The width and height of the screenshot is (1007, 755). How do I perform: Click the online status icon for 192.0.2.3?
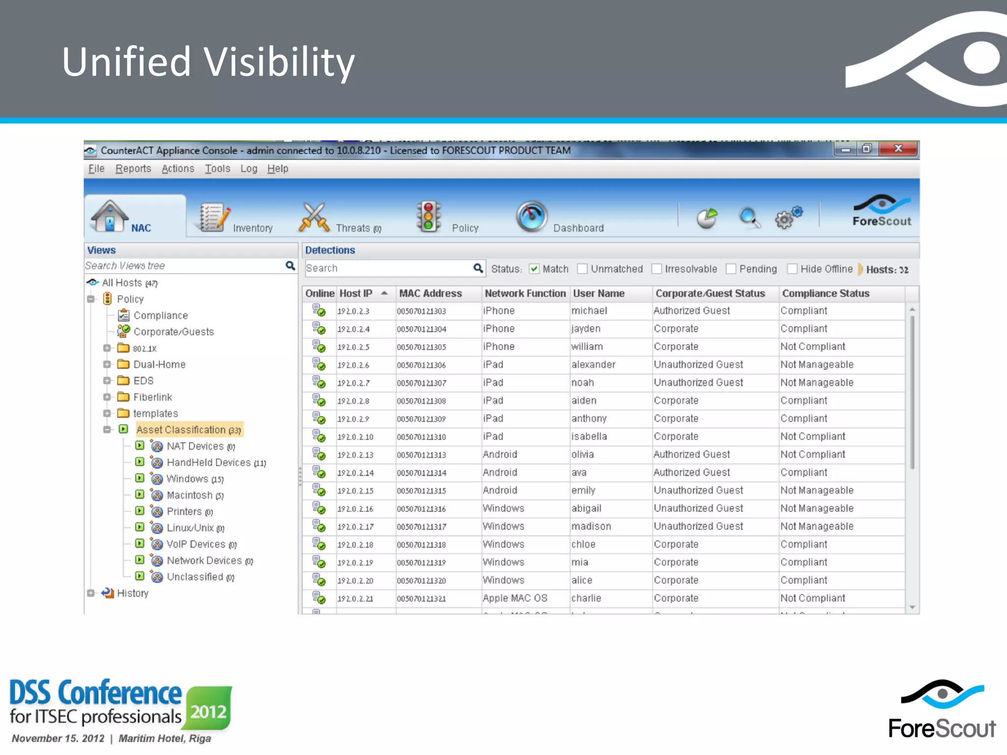tap(319, 311)
